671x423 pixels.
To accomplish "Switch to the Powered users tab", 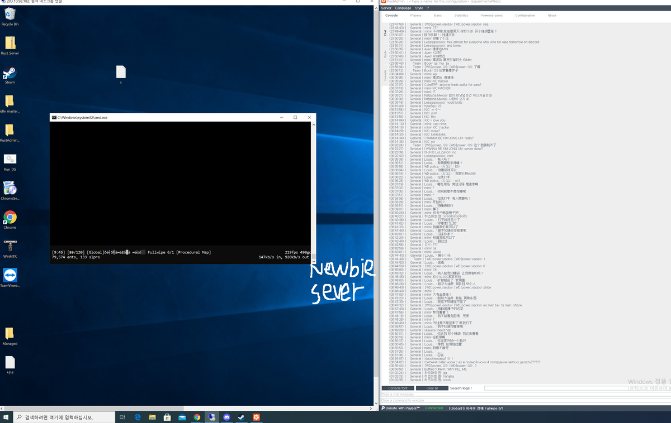I will point(492,16).
